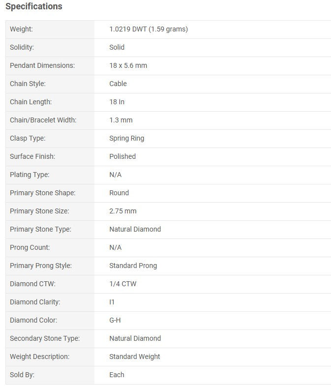Click the Sold By value Each
The image size is (331, 387).
(117, 375)
